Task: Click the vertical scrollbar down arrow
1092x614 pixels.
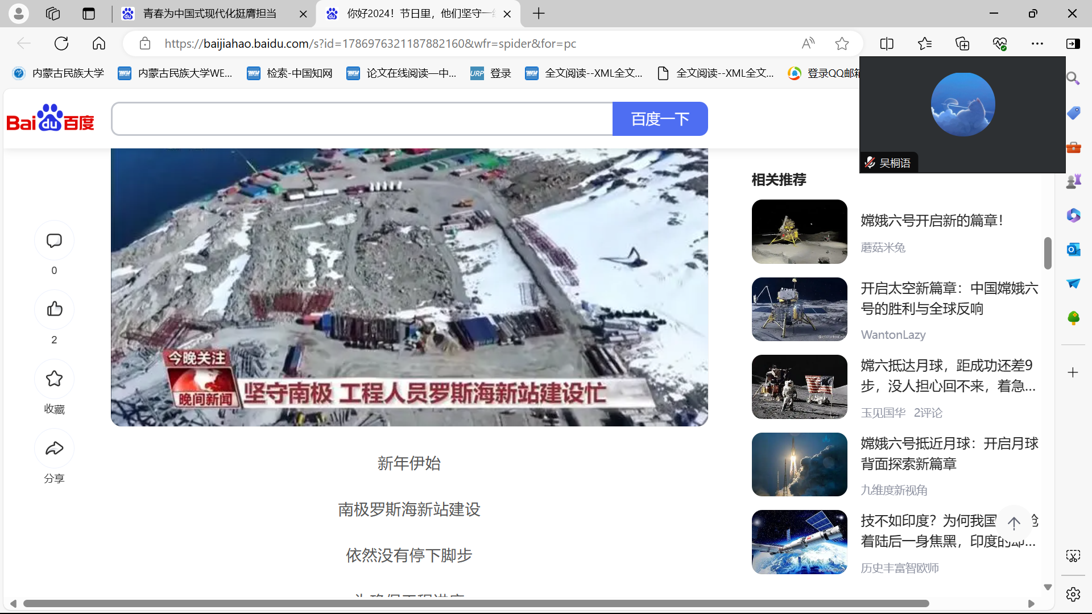Action: tap(1048, 587)
